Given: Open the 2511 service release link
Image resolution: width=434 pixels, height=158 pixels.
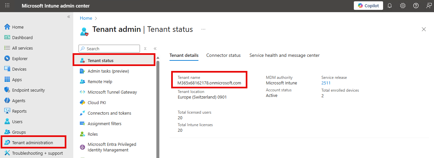Looking at the screenshot, I should pos(326,83).
